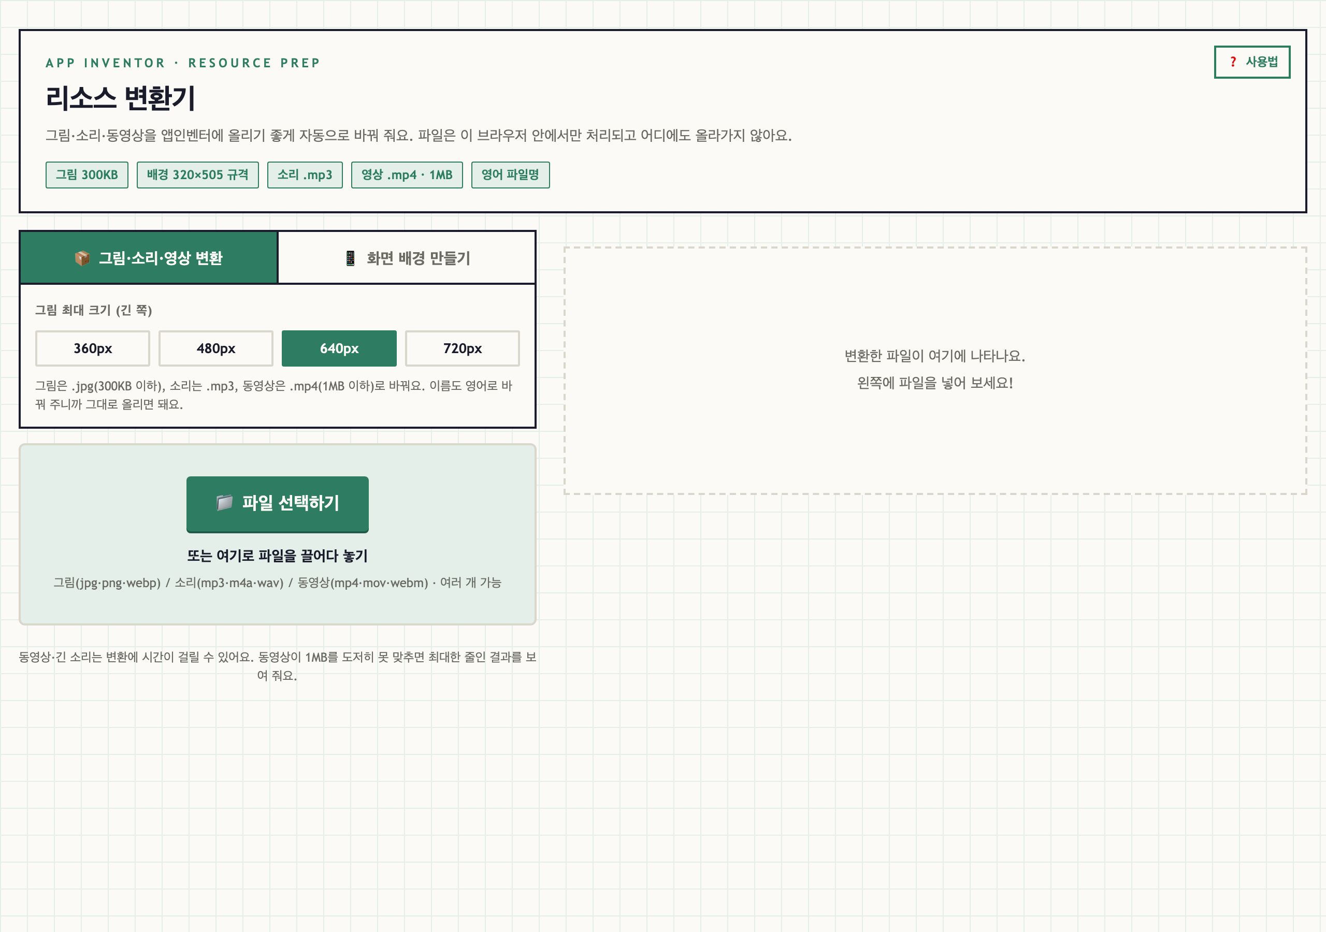This screenshot has width=1326, height=932.
Task: Click the 파일 선택하기 button
Action: click(x=277, y=504)
